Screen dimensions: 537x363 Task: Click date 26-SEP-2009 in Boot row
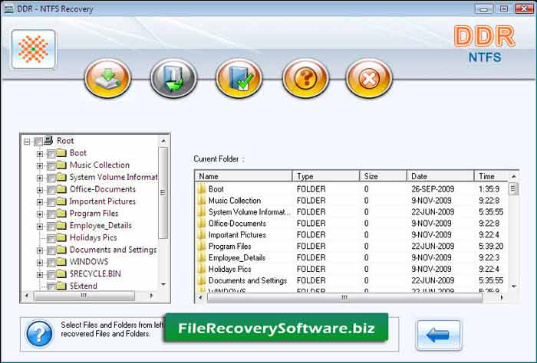coord(433,189)
